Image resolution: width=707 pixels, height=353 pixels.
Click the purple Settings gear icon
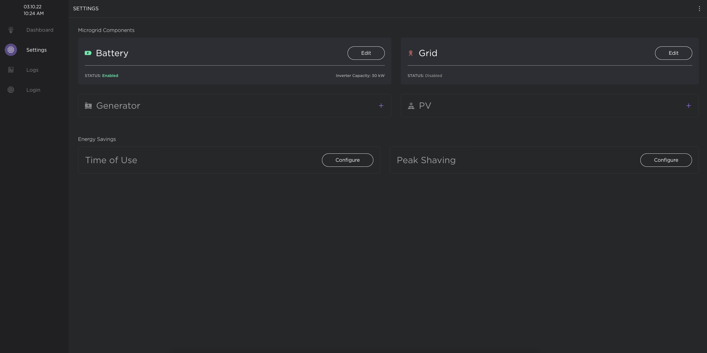pyautogui.click(x=11, y=50)
